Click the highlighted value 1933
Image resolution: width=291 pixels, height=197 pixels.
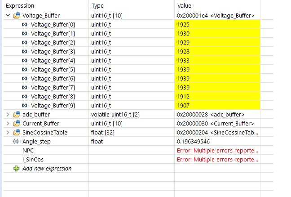[183, 61]
